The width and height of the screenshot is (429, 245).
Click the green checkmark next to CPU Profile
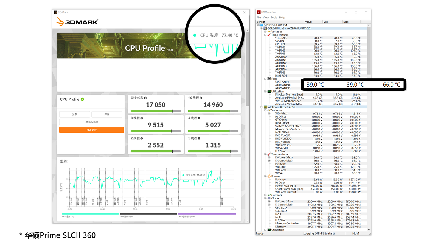83,99
